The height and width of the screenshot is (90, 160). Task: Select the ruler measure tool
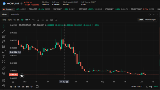[4, 68]
